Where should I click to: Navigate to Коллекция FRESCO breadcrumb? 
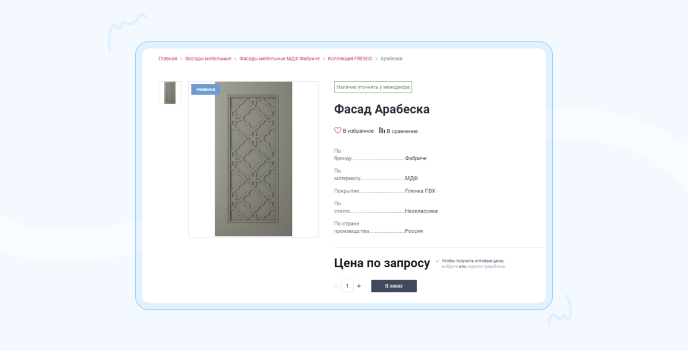coord(350,58)
